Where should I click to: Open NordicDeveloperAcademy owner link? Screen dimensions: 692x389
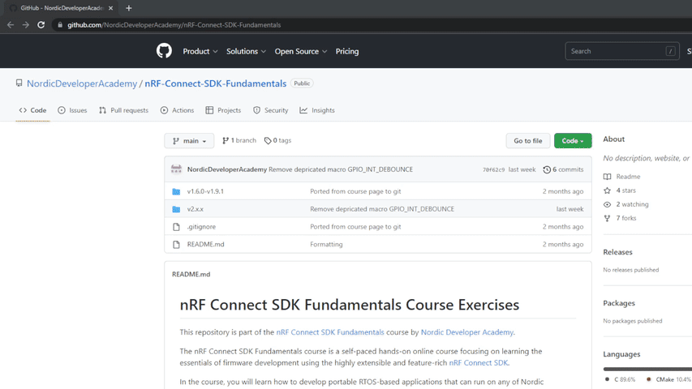click(x=82, y=83)
